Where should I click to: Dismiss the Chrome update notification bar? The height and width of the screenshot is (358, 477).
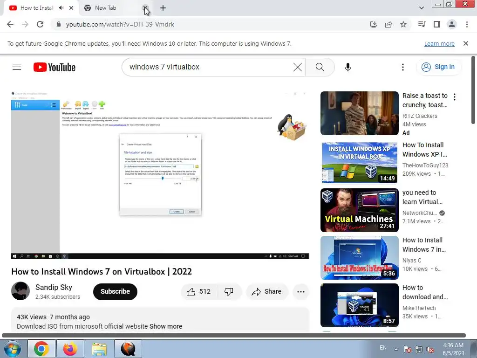coord(466,43)
